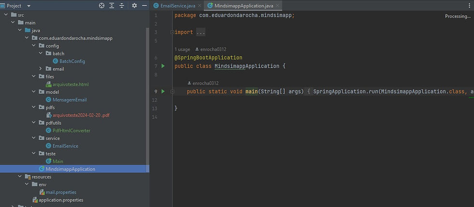Run class gutter icon at line 7
Viewport: 474px width, 207px height.
click(163, 66)
